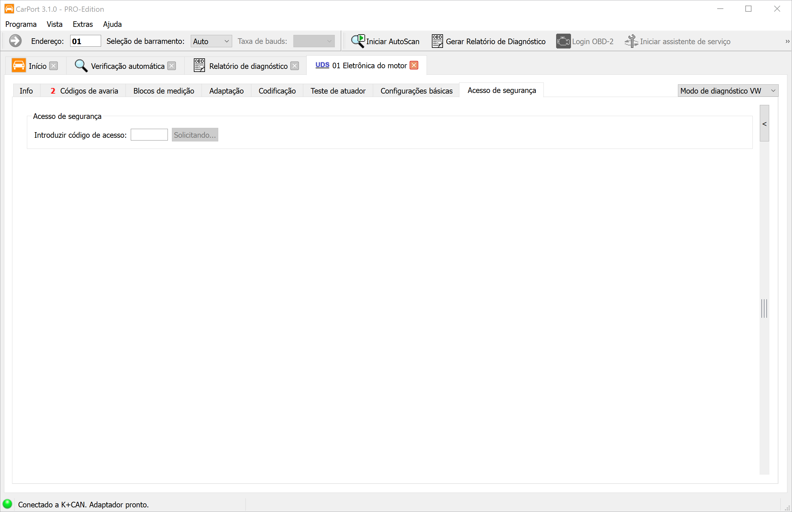792x512 pixels.
Task: Close the Início tab
Action: (x=53, y=66)
